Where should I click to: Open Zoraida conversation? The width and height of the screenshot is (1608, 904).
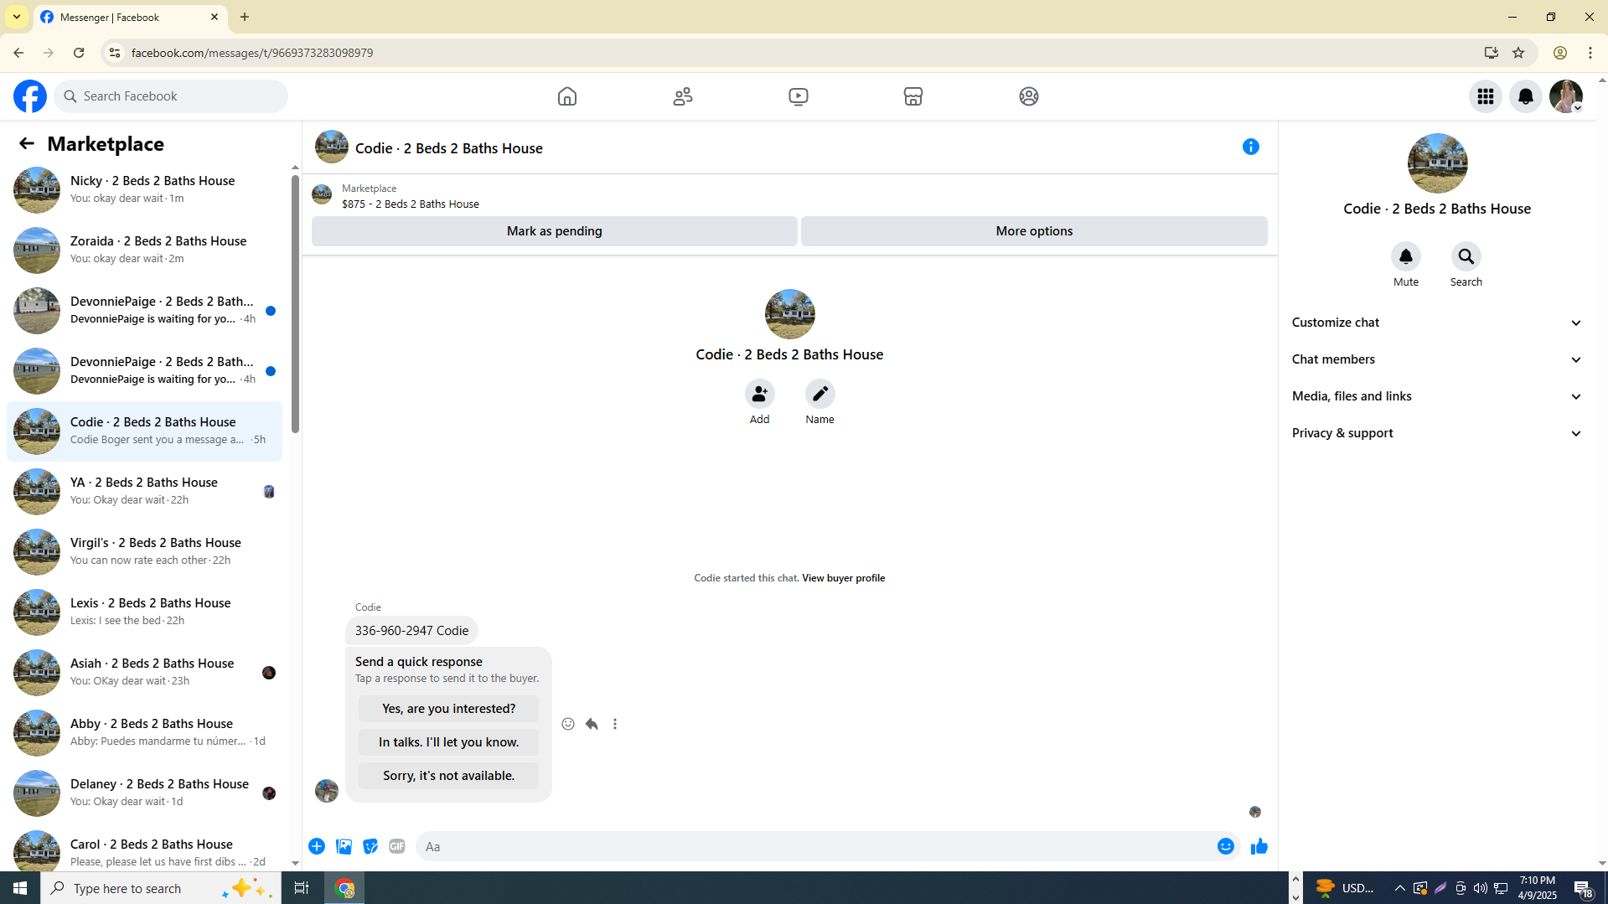(x=144, y=251)
